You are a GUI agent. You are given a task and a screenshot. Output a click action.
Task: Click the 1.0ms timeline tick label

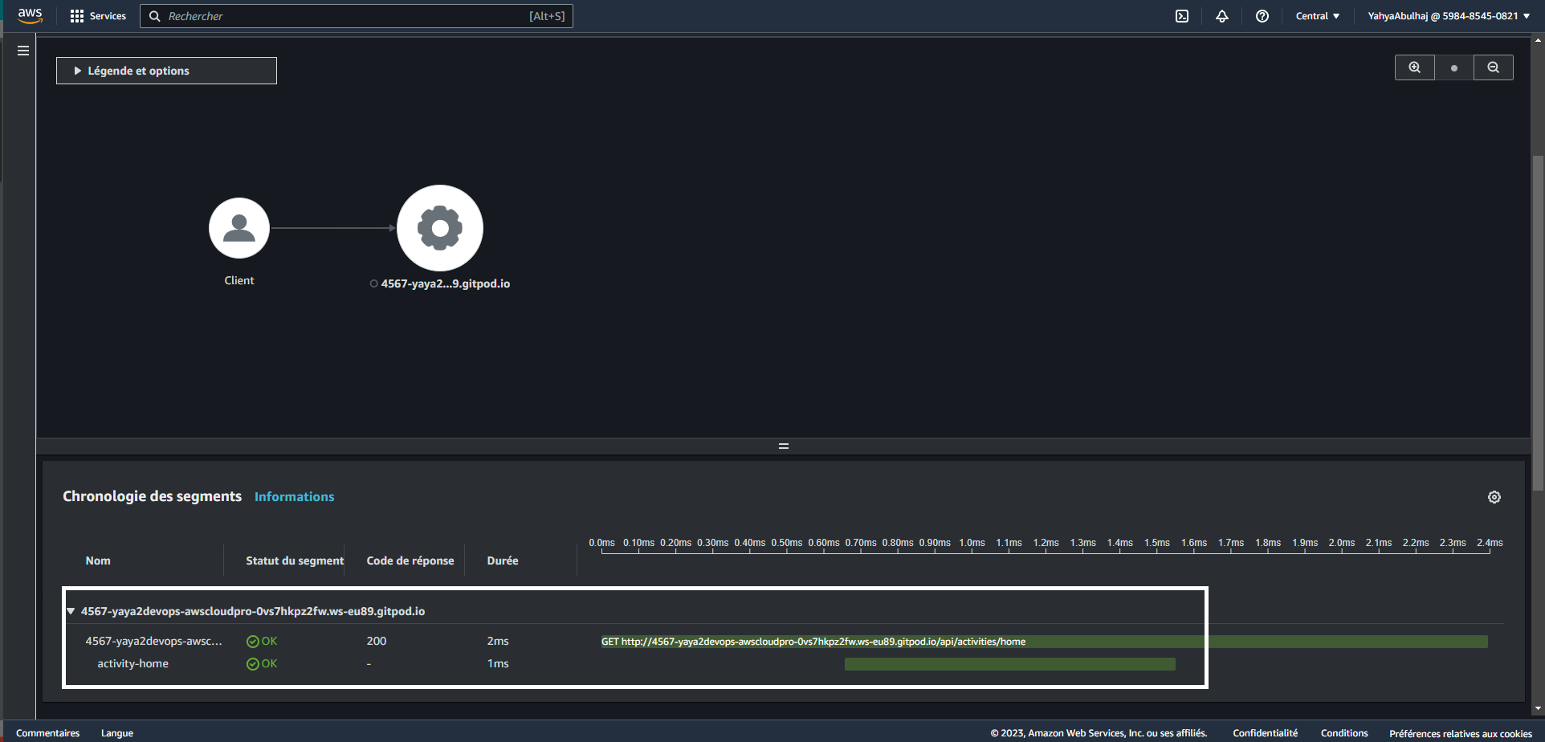972,543
